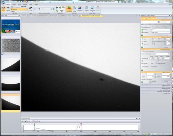
Task: Click the histogram panel toolbar icon
Action: point(22,121)
